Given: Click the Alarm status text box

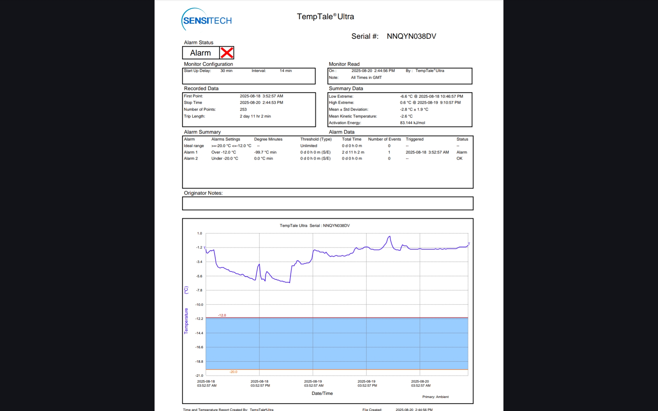Looking at the screenshot, I should coord(200,53).
